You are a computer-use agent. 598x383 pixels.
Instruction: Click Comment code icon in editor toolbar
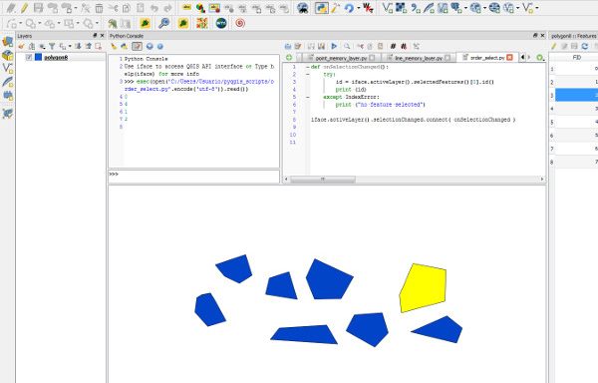[x=394, y=46]
